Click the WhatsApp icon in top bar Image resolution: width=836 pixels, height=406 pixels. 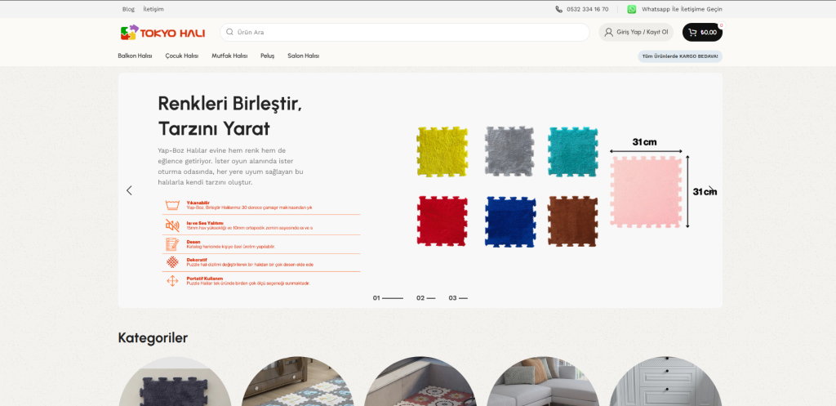[x=632, y=9]
